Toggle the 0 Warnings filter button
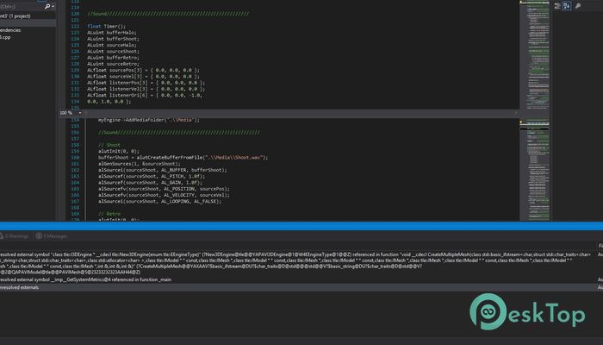Viewport: 603px width, 345px height. [16, 236]
